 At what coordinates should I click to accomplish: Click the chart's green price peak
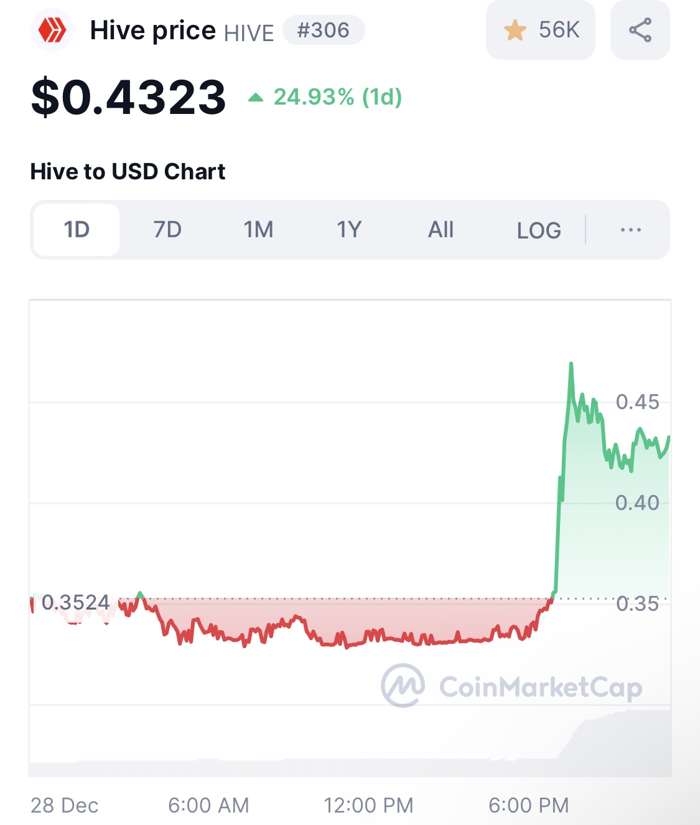coord(571,364)
